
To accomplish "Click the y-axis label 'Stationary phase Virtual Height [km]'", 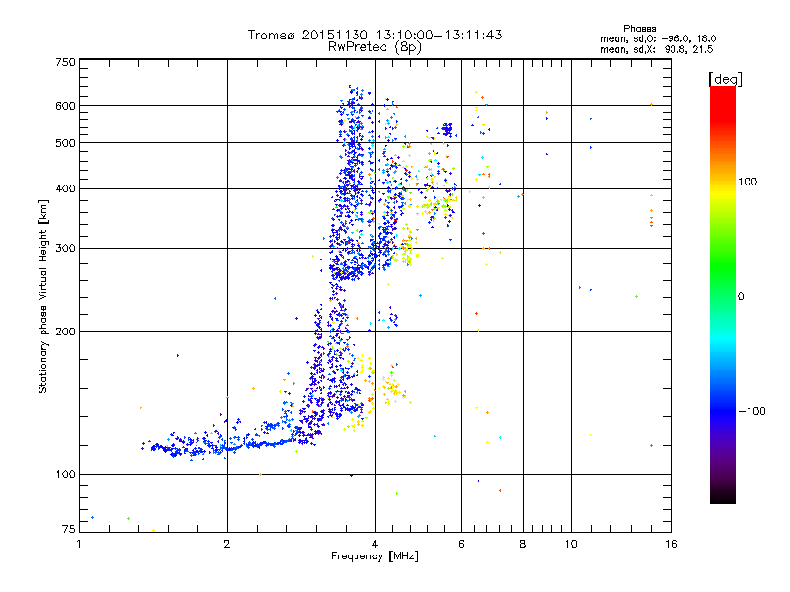I will 43,296.
